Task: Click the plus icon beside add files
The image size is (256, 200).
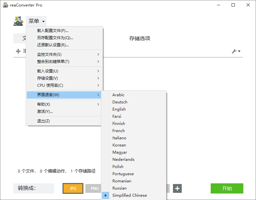Action: (x=18, y=51)
